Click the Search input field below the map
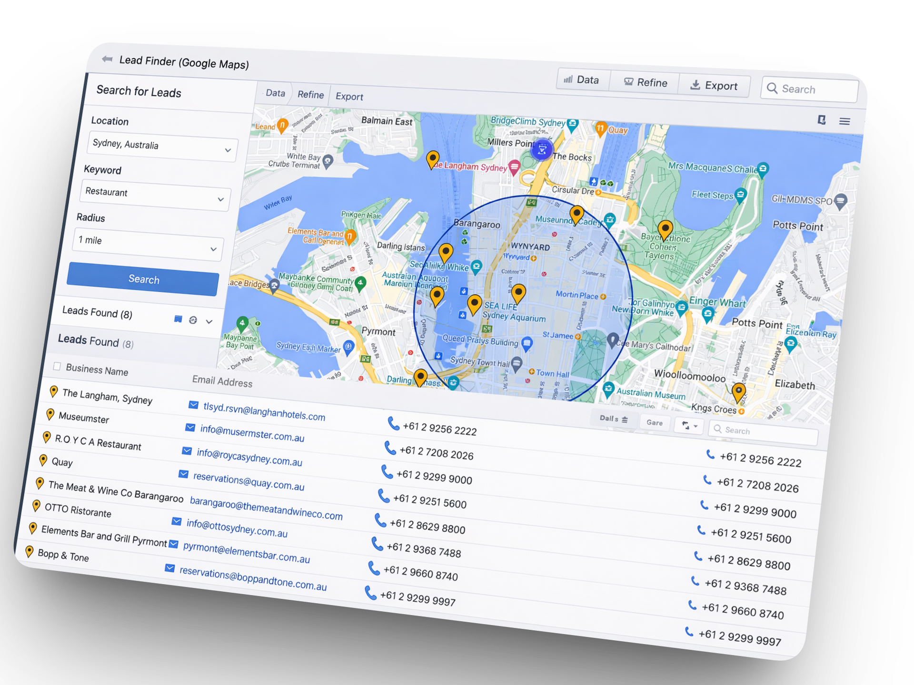Image resolution: width=914 pixels, height=685 pixels. tap(763, 431)
